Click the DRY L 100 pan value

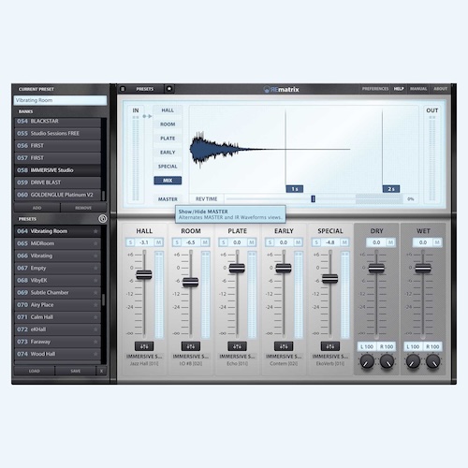click(367, 346)
